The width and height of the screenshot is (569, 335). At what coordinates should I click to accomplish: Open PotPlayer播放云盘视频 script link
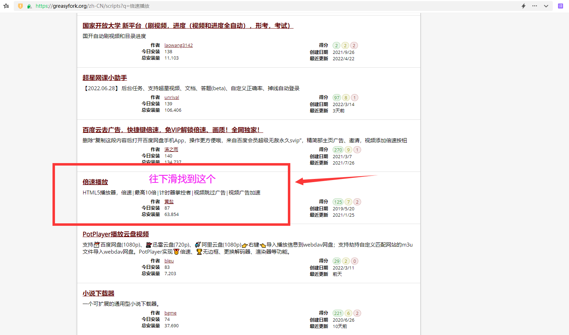click(116, 234)
